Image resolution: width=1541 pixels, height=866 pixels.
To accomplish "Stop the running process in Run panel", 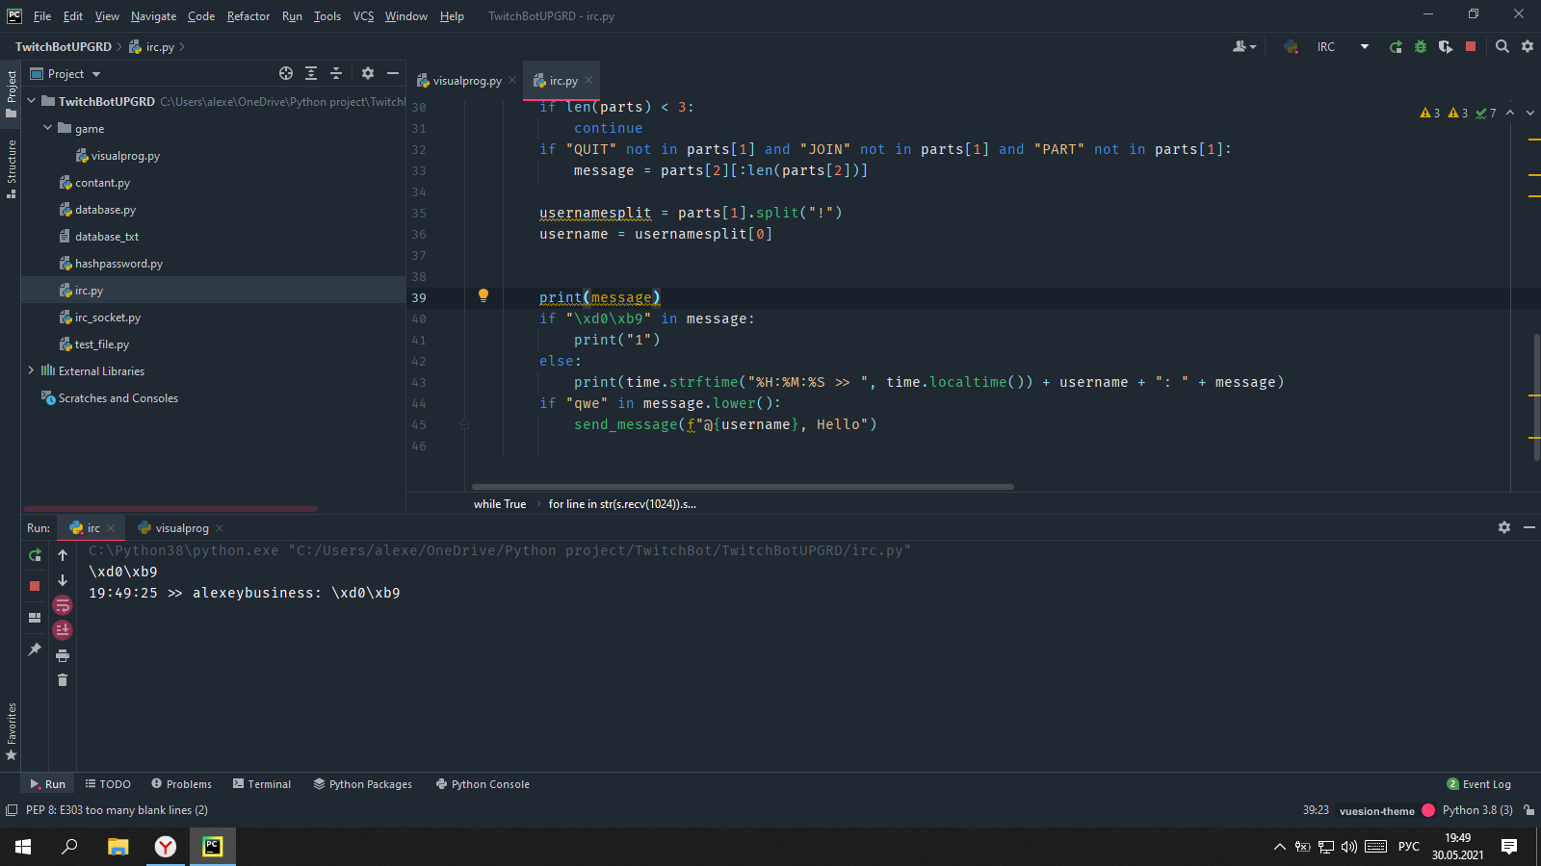I will click(35, 586).
